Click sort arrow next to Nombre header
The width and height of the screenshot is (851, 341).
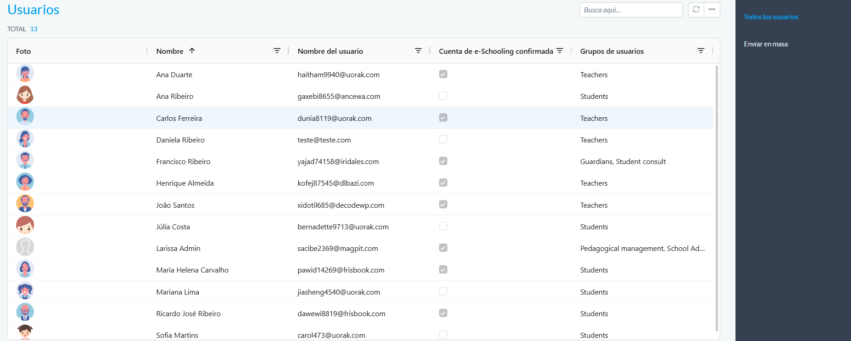tap(192, 51)
